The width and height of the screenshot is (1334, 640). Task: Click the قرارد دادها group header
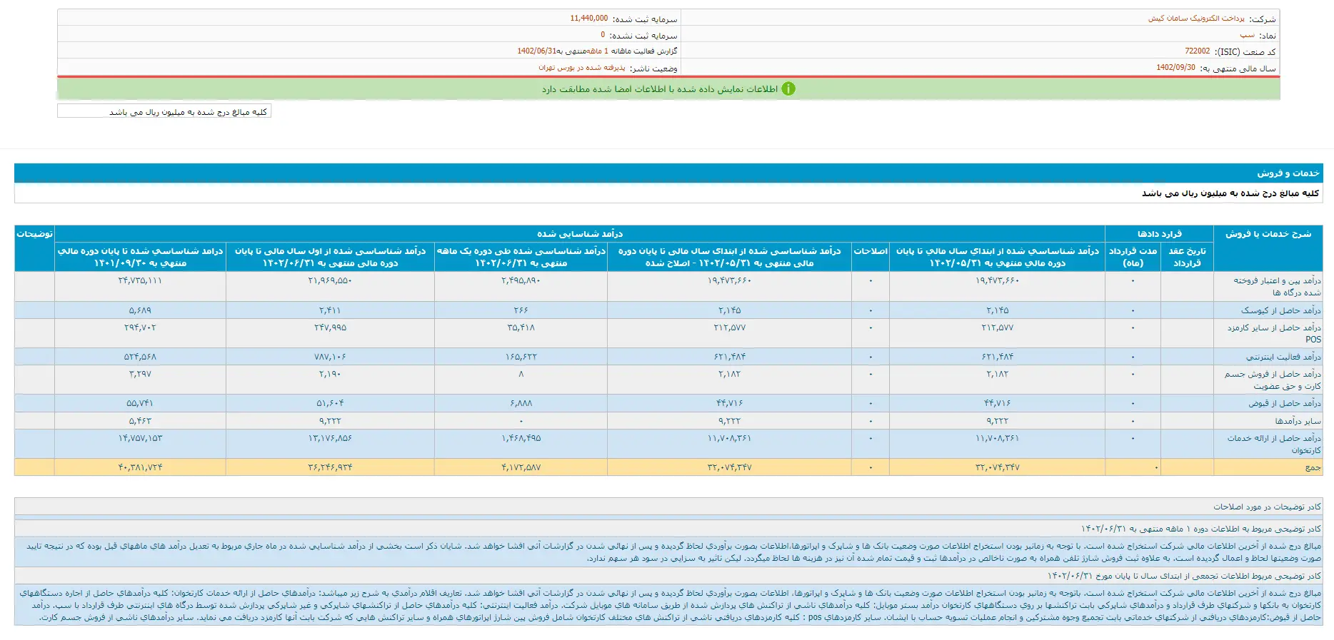[x=1159, y=234]
